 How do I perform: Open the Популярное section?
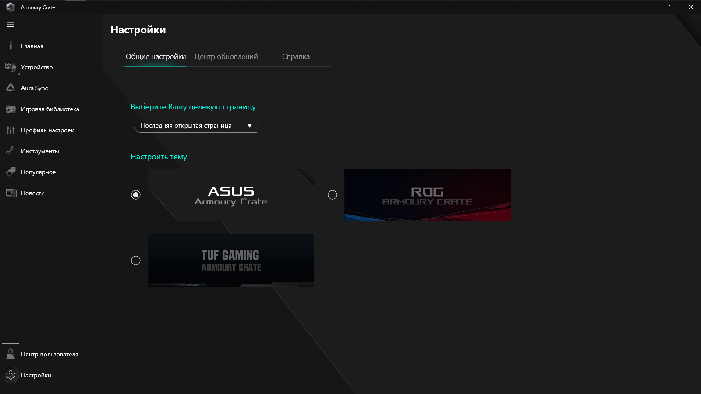[38, 172]
